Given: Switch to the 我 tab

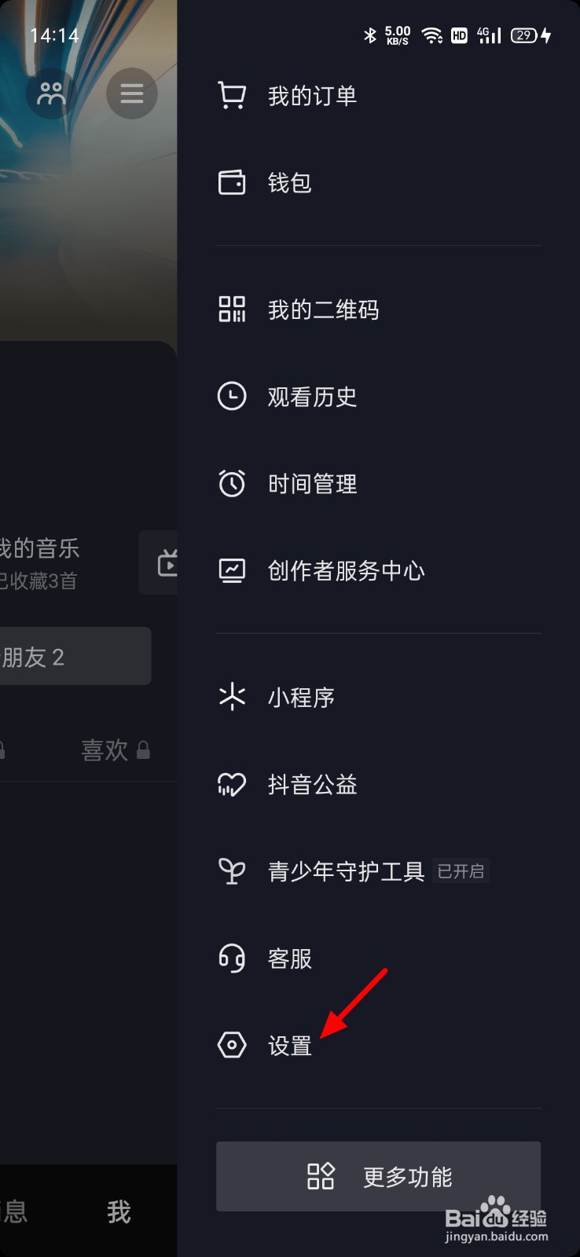Looking at the screenshot, I should pyautogui.click(x=119, y=1212).
